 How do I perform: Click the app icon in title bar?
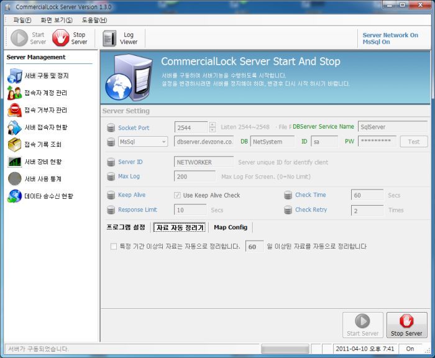click(x=7, y=7)
